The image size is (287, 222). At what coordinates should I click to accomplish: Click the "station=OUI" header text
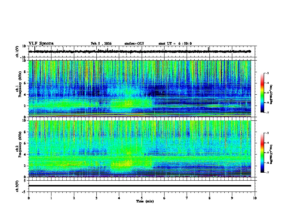(134, 44)
